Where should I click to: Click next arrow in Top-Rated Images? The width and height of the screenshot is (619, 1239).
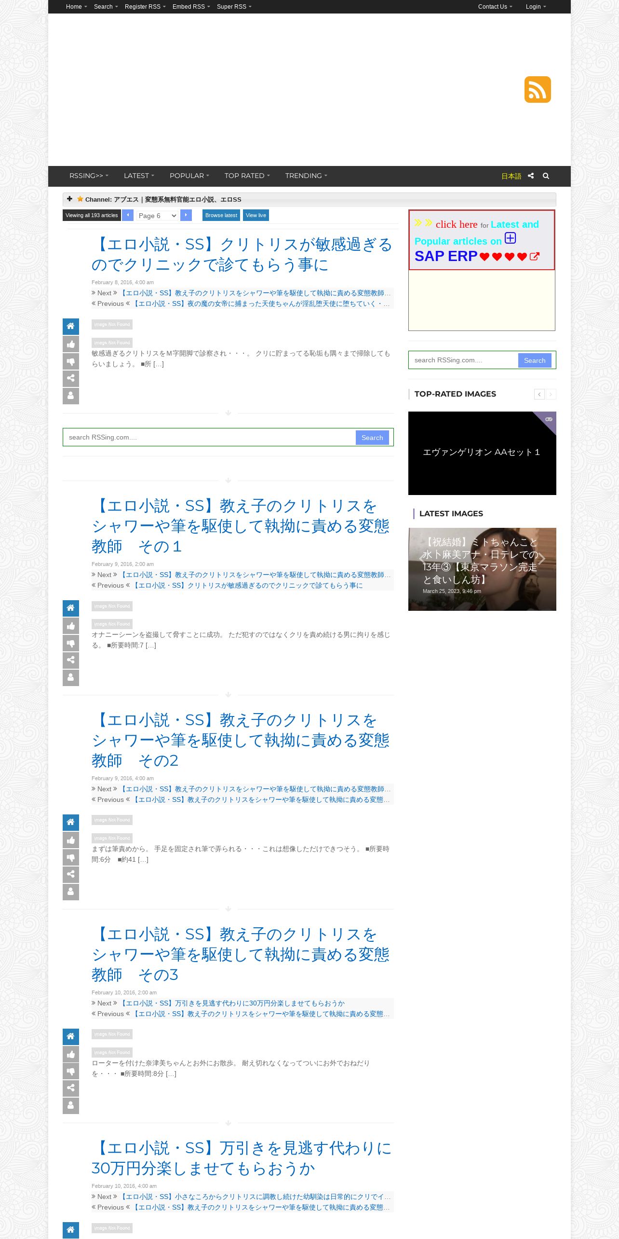tap(551, 394)
